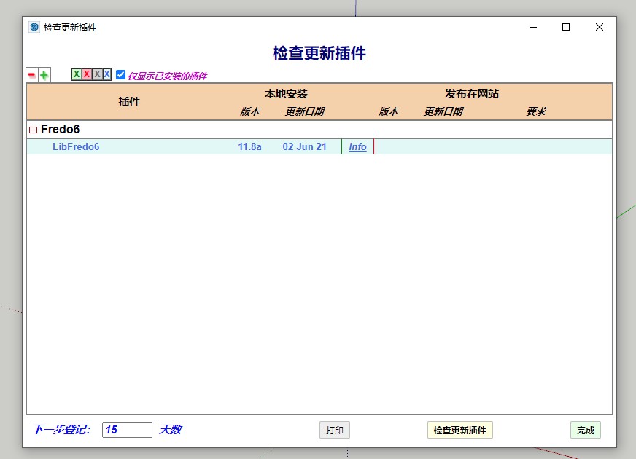The image size is (636, 459).
Task: Click the green plus expand-all icon
Action: 44,75
